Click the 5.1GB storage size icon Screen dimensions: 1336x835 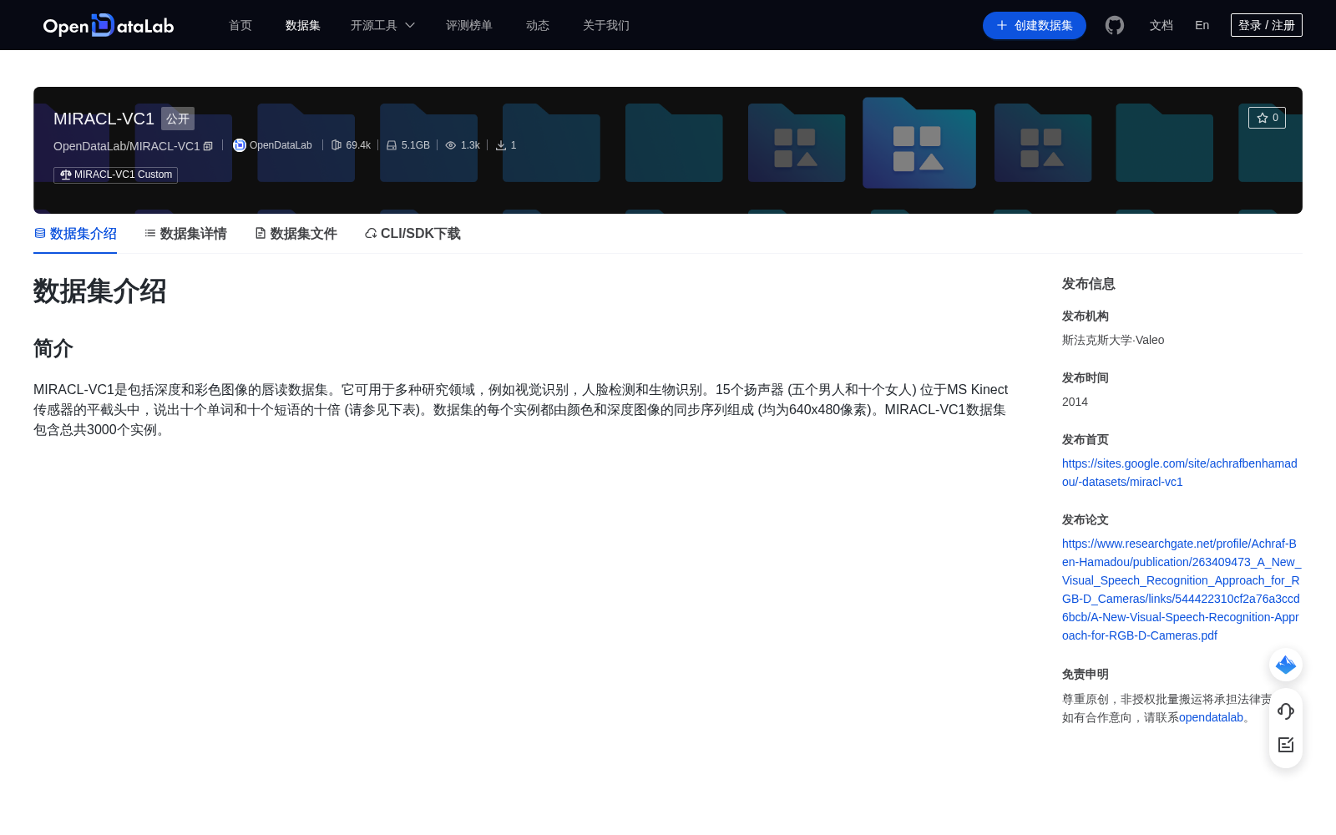pyautogui.click(x=392, y=145)
